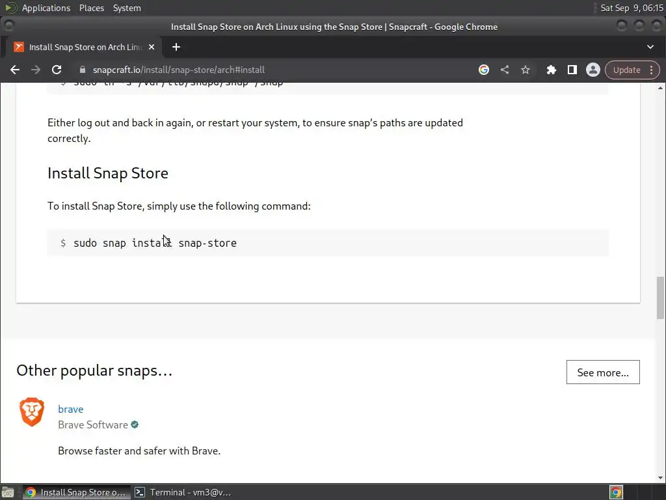Click the Brave Software publisher text
The width and height of the screenshot is (666, 500).
tap(92, 424)
